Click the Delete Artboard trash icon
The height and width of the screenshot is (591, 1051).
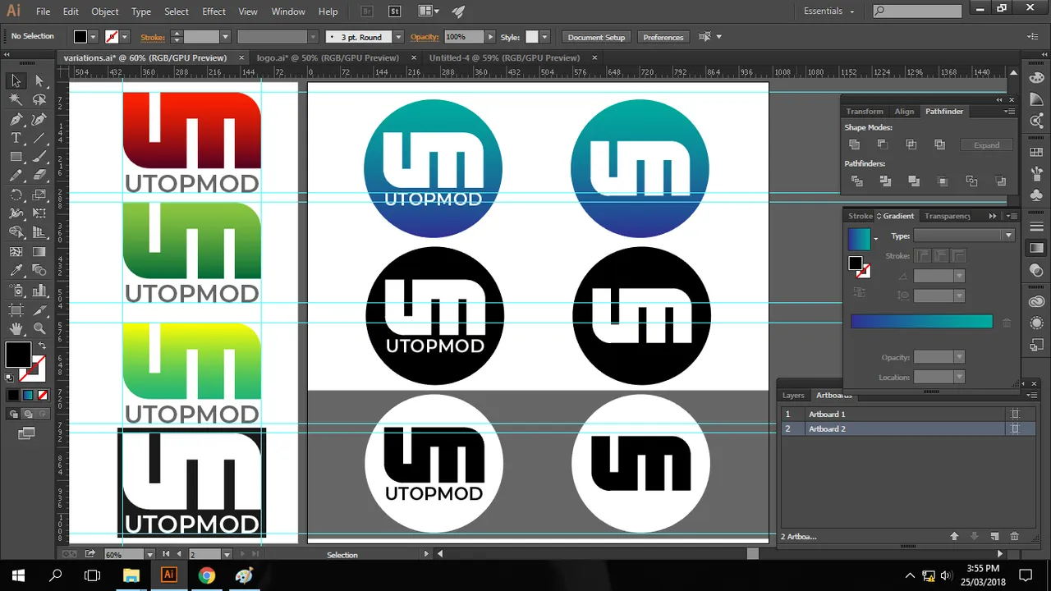point(1014,536)
